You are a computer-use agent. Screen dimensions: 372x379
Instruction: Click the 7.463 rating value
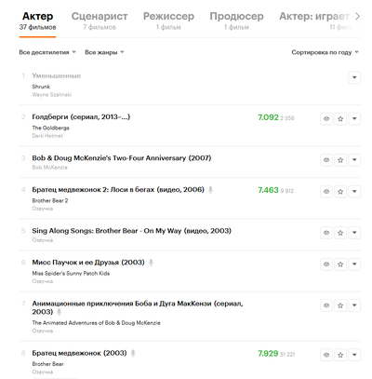pos(268,190)
